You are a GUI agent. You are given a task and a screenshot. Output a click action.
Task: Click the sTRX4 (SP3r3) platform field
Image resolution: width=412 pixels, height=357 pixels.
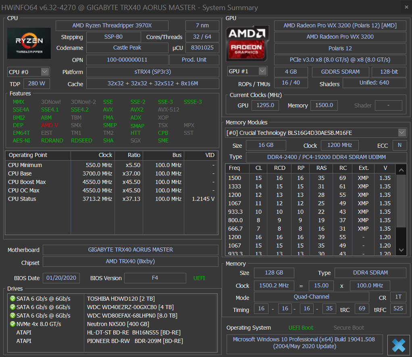153,72
